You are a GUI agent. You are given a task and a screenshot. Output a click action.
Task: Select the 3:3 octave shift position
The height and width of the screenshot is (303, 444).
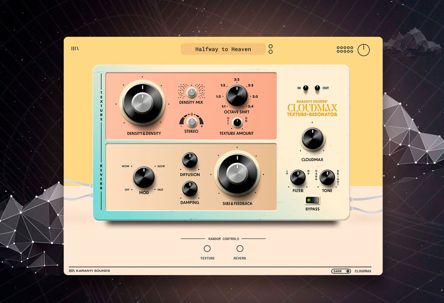tap(255, 96)
